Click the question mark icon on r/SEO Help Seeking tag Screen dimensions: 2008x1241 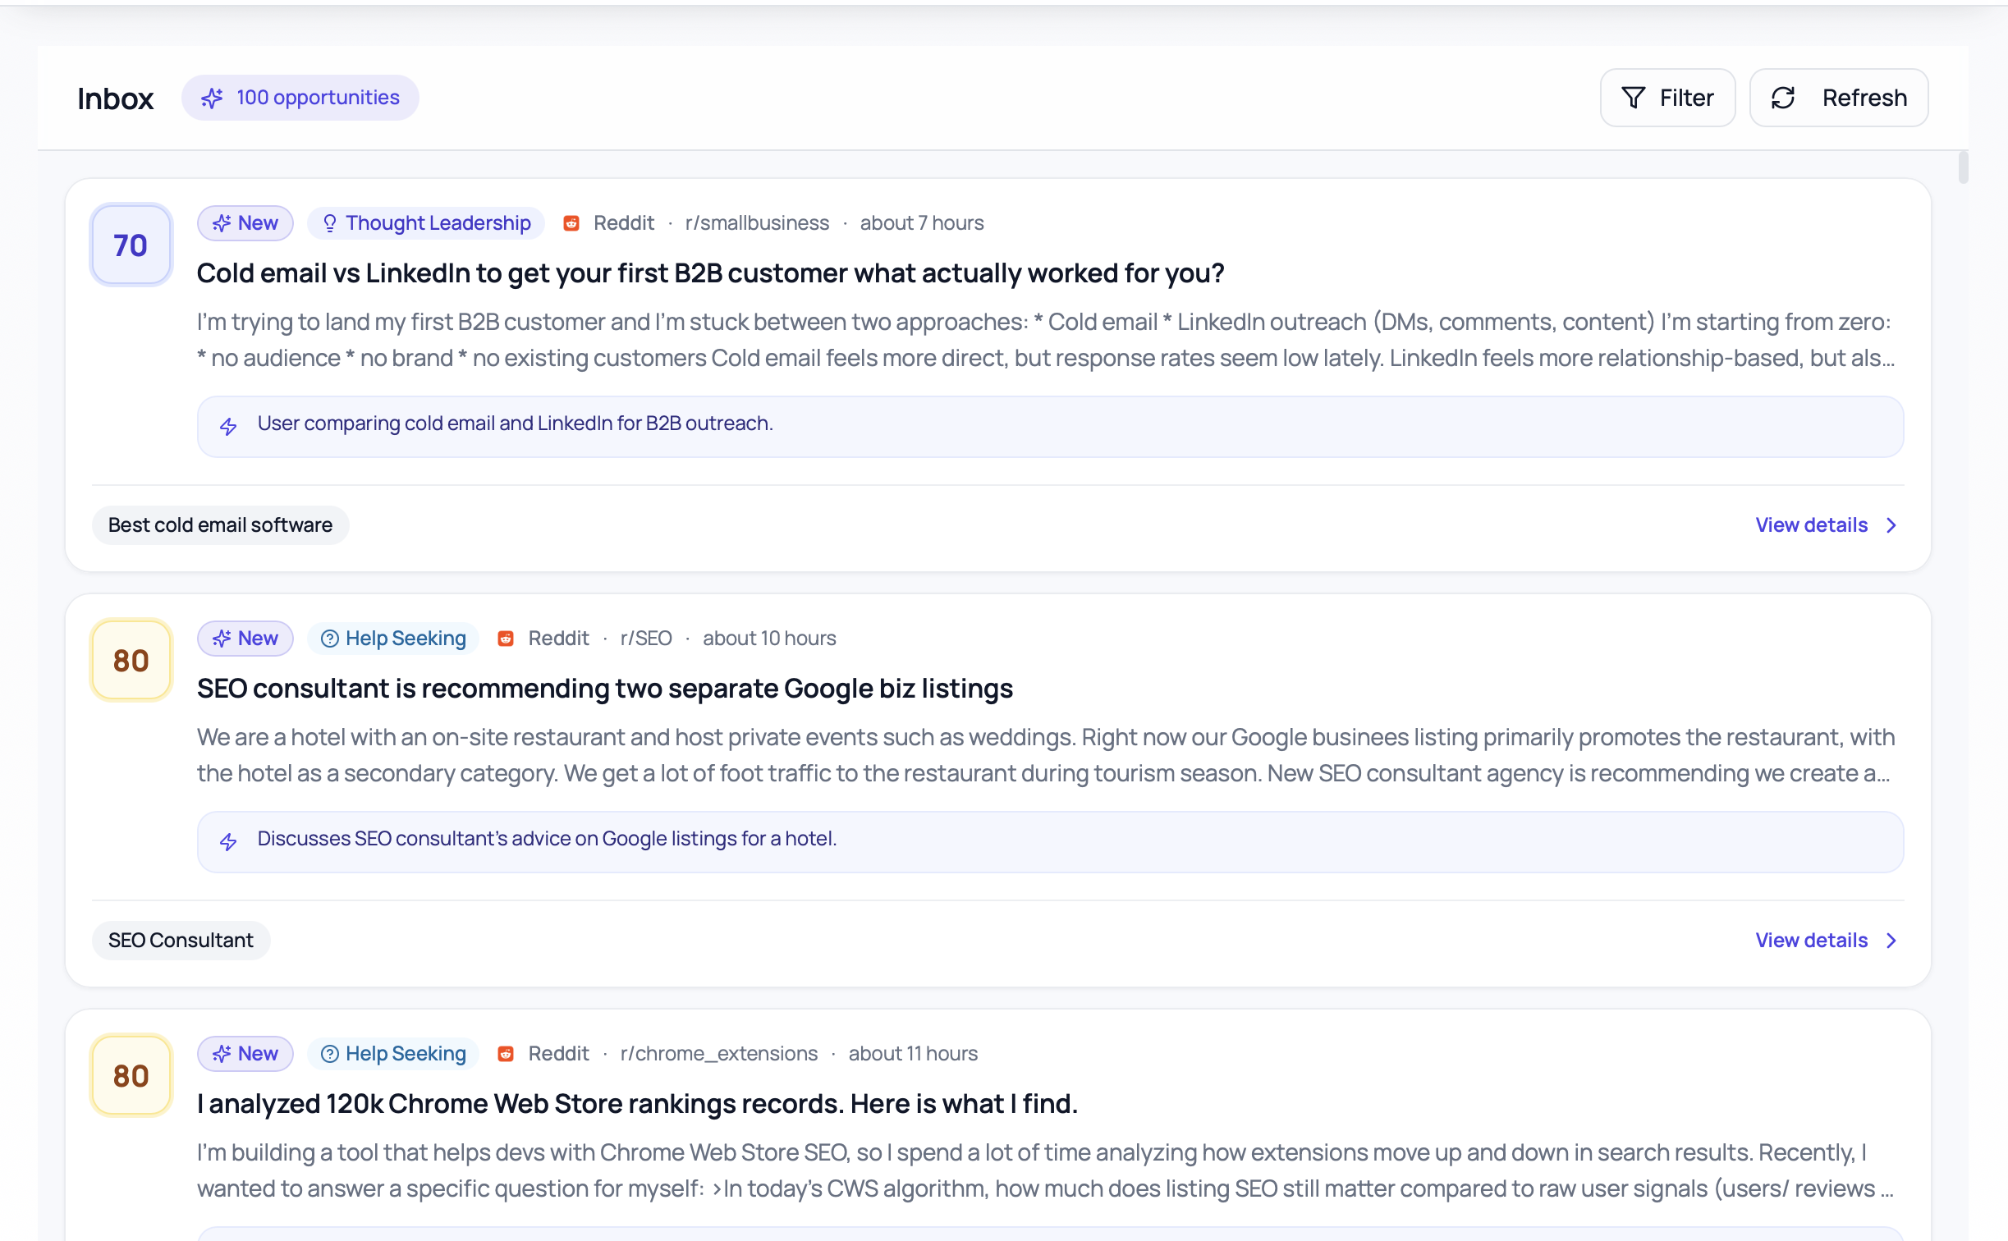329,639
